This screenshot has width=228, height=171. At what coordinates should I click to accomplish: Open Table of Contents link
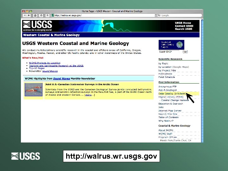(x=168, y=117)
